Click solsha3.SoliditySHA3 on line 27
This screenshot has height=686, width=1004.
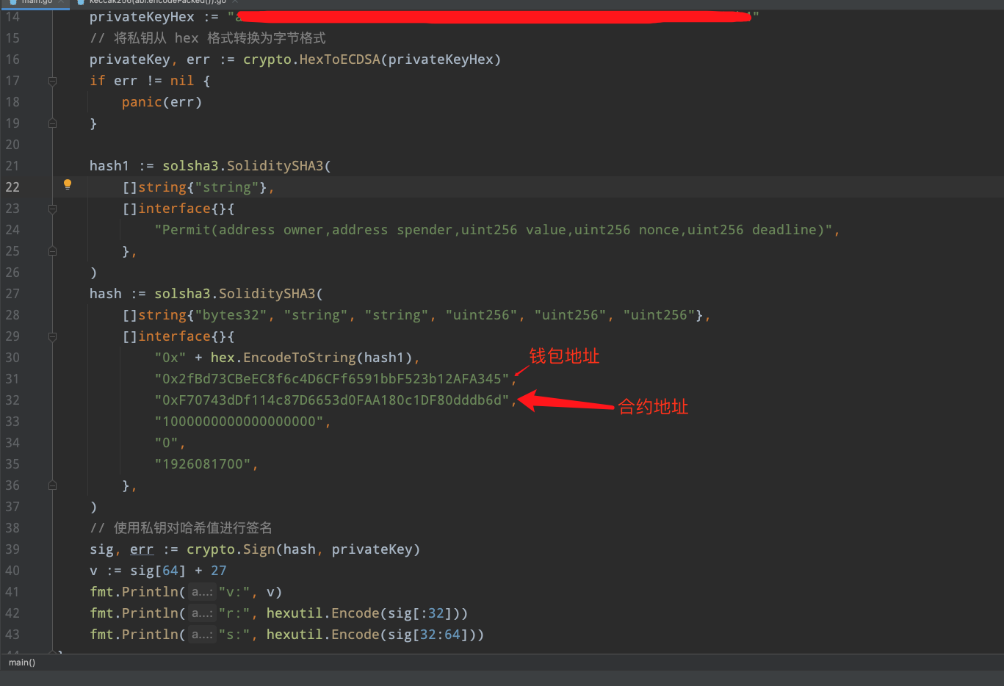[234, 294]
